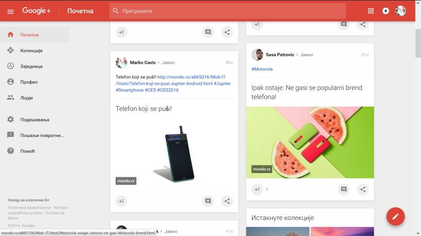
Task: Open Подешавања settings item
Action: click(x=34, y=120)
